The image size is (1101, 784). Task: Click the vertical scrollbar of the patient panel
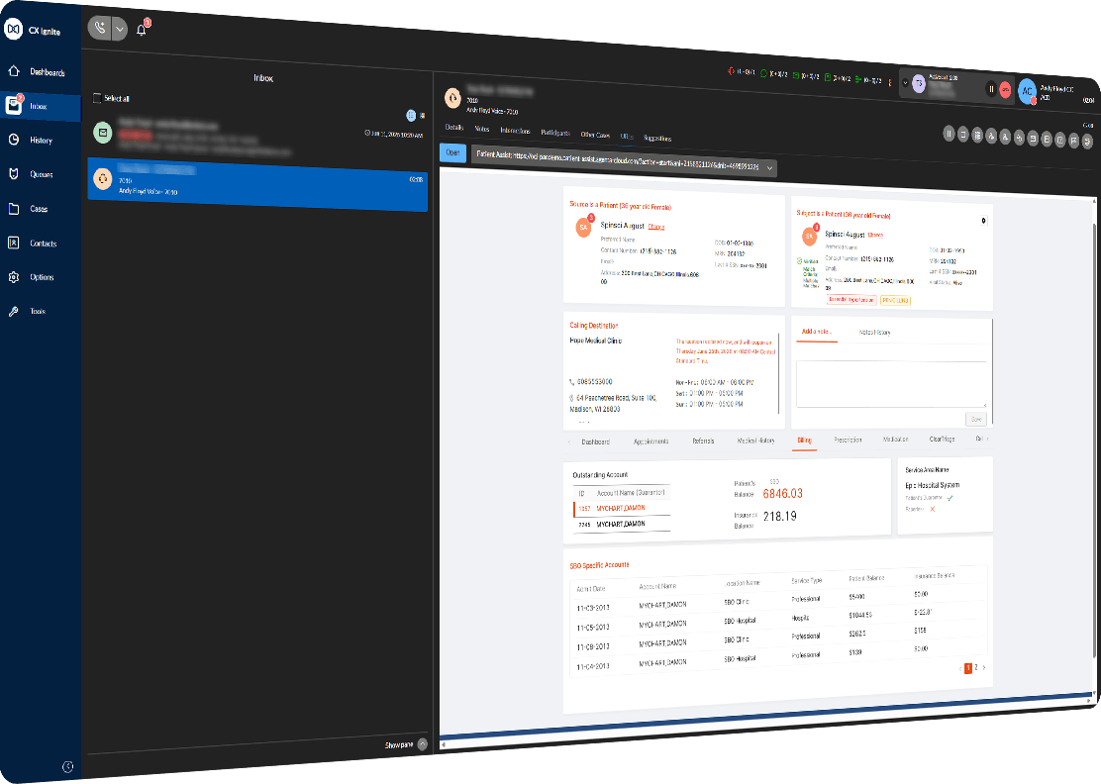[x=1094, y=441]
